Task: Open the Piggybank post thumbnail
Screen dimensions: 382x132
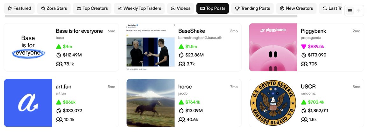Action: coord(273,47)
